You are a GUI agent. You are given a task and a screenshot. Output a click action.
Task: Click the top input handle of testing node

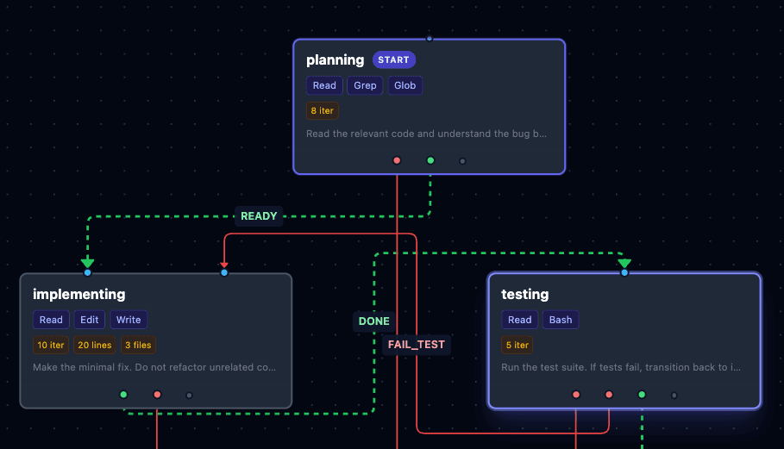[x=624, y=272]
